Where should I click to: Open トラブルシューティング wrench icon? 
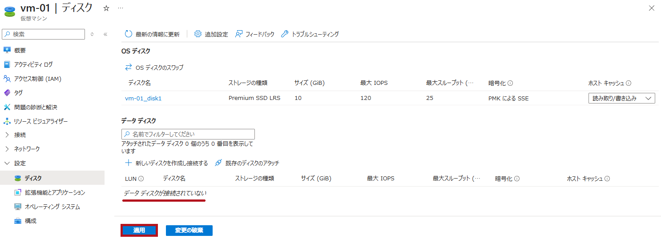coord(285,34)
